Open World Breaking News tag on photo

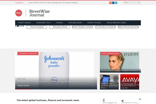click(x=110, y=54)
